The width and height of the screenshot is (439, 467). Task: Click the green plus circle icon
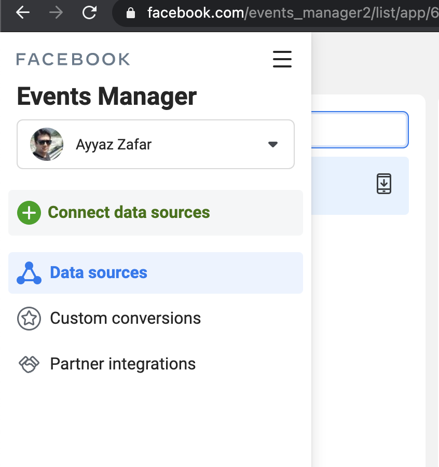29,213
